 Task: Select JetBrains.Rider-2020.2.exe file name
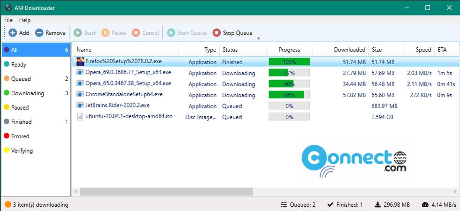pos(117,105)
